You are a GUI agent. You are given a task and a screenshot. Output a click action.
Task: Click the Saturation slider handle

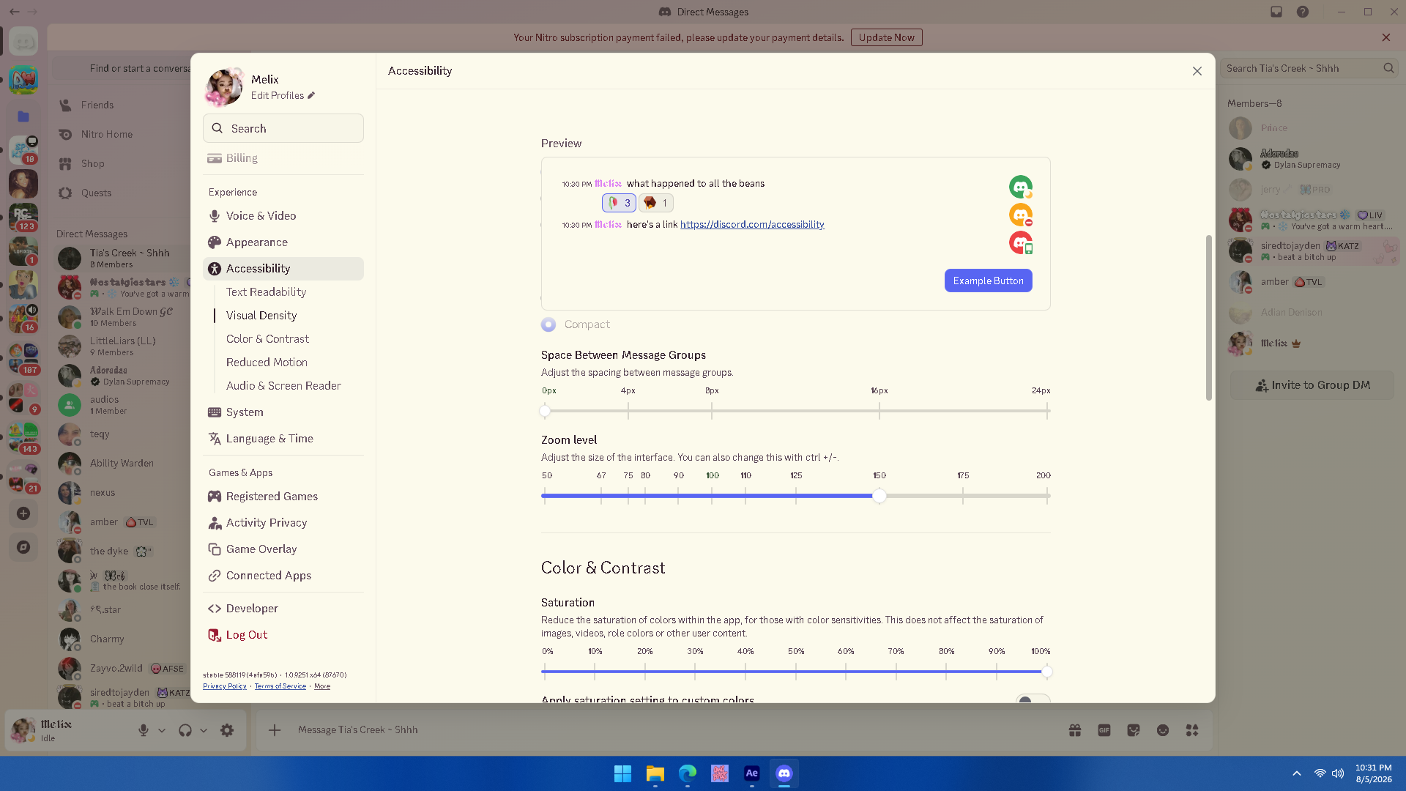click(x=1047, y=672)
